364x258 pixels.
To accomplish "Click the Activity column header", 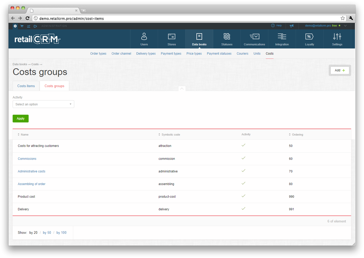I will pyautogui.click(x=246, y=134).
